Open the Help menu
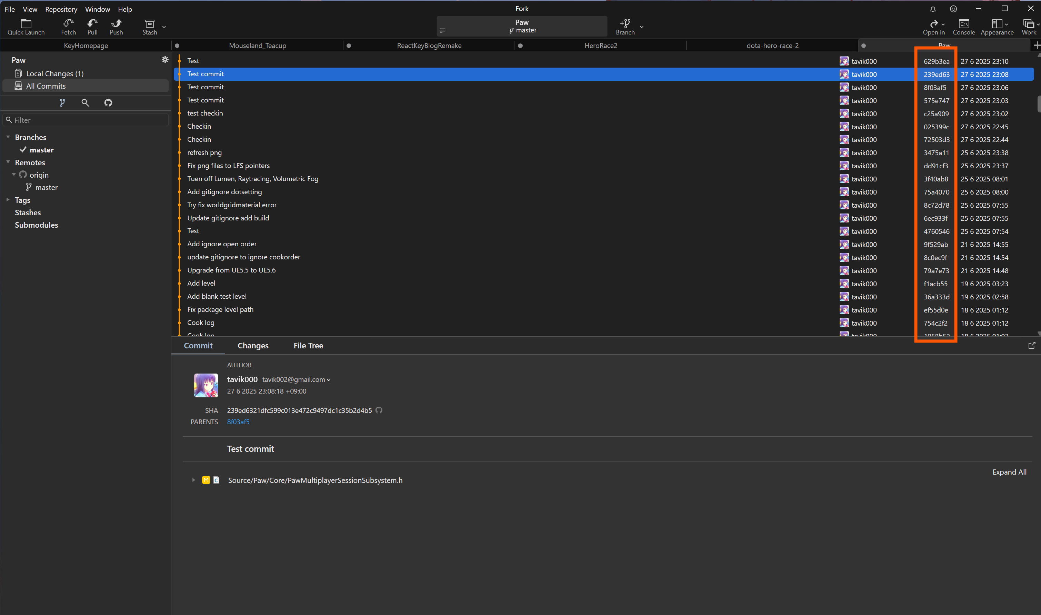The width and height of the screenshot is (1041, 615). [125, 9]
